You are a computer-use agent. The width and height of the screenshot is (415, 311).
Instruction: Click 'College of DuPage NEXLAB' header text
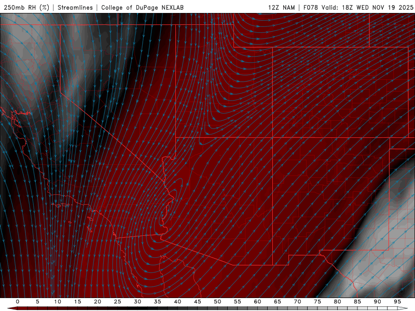[142, 7]
